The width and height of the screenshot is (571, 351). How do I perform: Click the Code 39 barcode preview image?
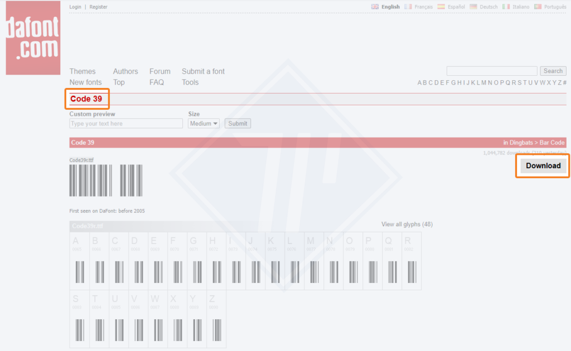(105, 181)
